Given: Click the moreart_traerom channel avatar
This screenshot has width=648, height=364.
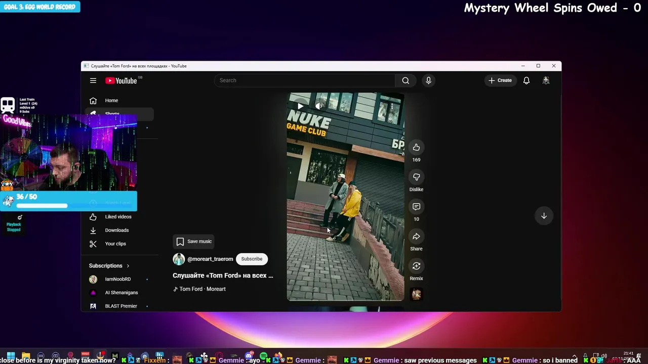Looking at the screenshot, I should click(x=179, y=259).
